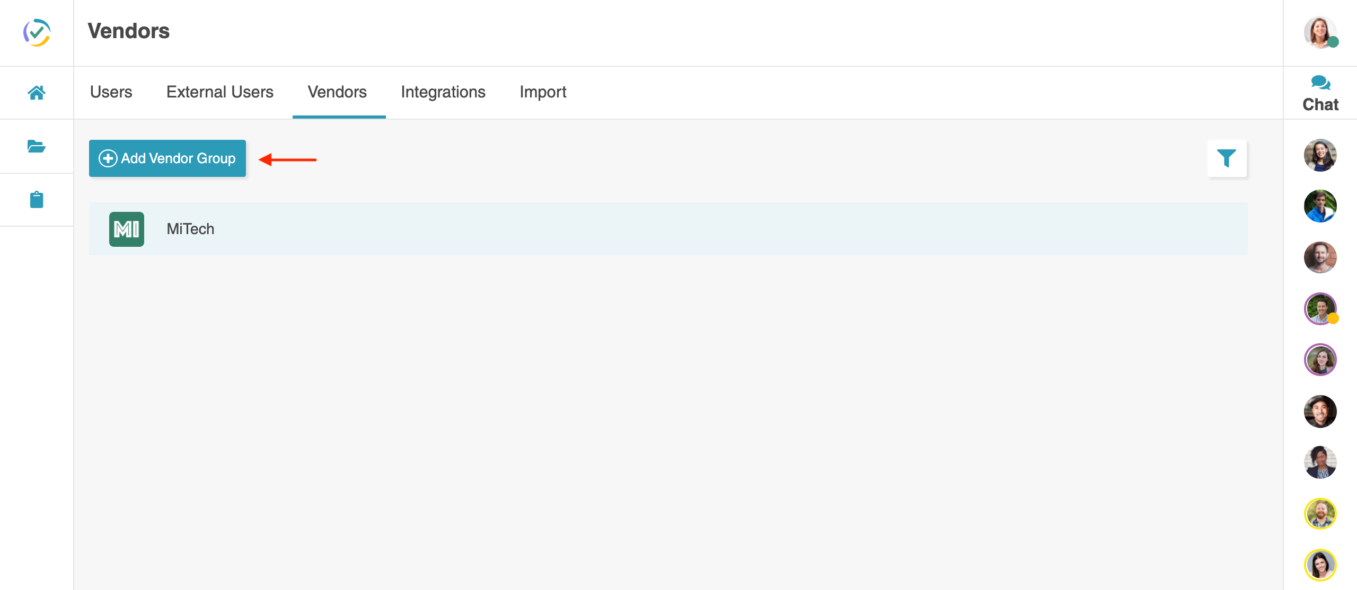1357x590 pixels.
Task: Open the folder icon in sidebar
Action: coord(37,146)
